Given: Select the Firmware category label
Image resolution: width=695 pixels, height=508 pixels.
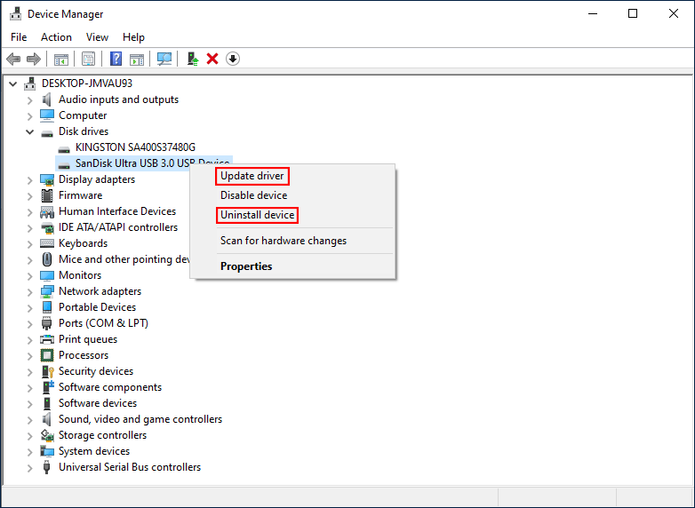Looking at the screenshot, I should tap(80, 195).
